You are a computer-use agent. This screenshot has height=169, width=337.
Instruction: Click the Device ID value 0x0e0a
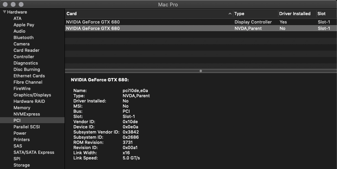130,127
